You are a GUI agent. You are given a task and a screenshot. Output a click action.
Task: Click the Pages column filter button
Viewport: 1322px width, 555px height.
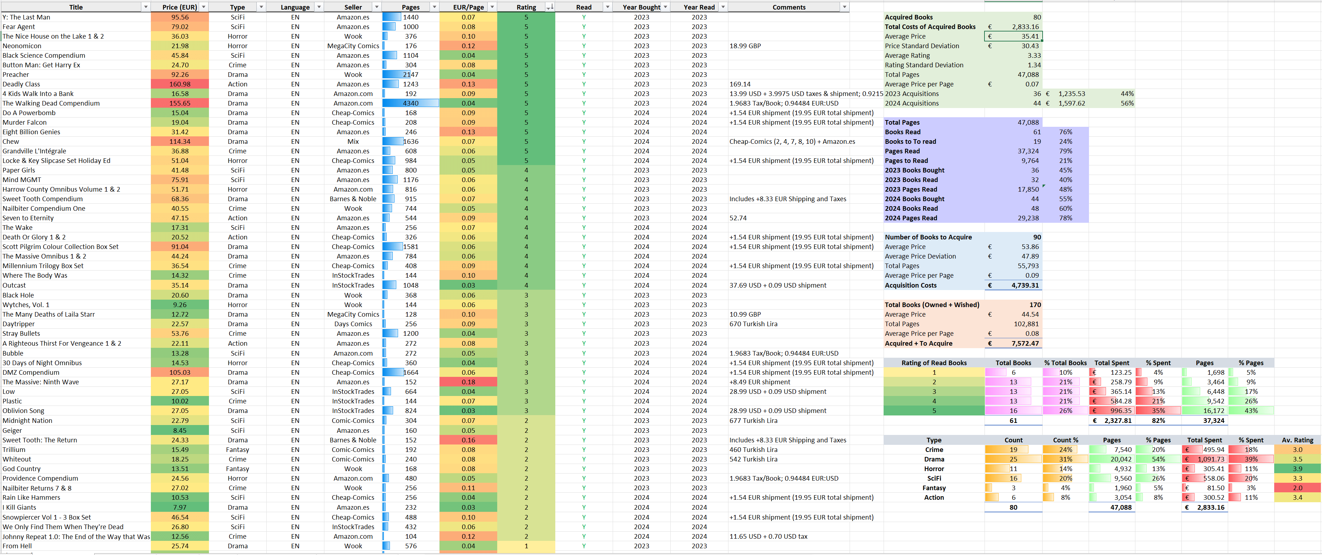pos(434,7)
